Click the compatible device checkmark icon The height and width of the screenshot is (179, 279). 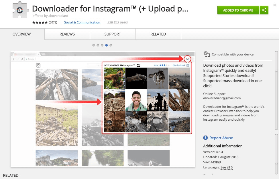coord(207,54)
